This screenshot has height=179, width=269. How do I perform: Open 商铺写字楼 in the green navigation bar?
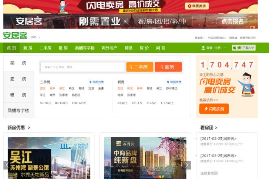tap(85, 48)
